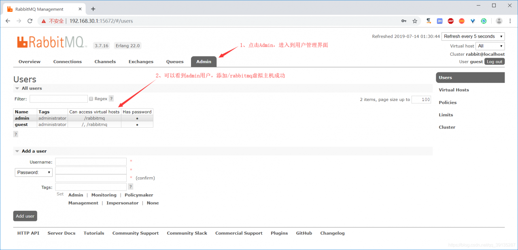Open Policies in the sidebar

coord(448,103)
